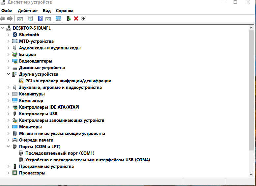Screen dimensions: 256x186
Task: Click the scan for hardware changes icon
Action: point(58,18)
